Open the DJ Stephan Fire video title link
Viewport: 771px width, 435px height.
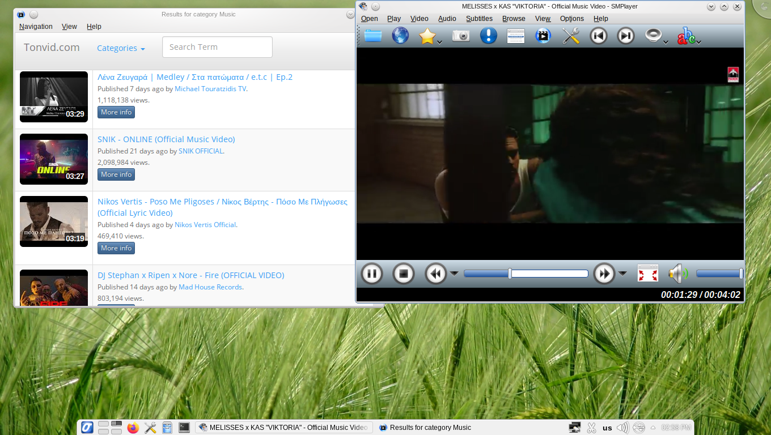pyautogui.click(x=191, y=275)
